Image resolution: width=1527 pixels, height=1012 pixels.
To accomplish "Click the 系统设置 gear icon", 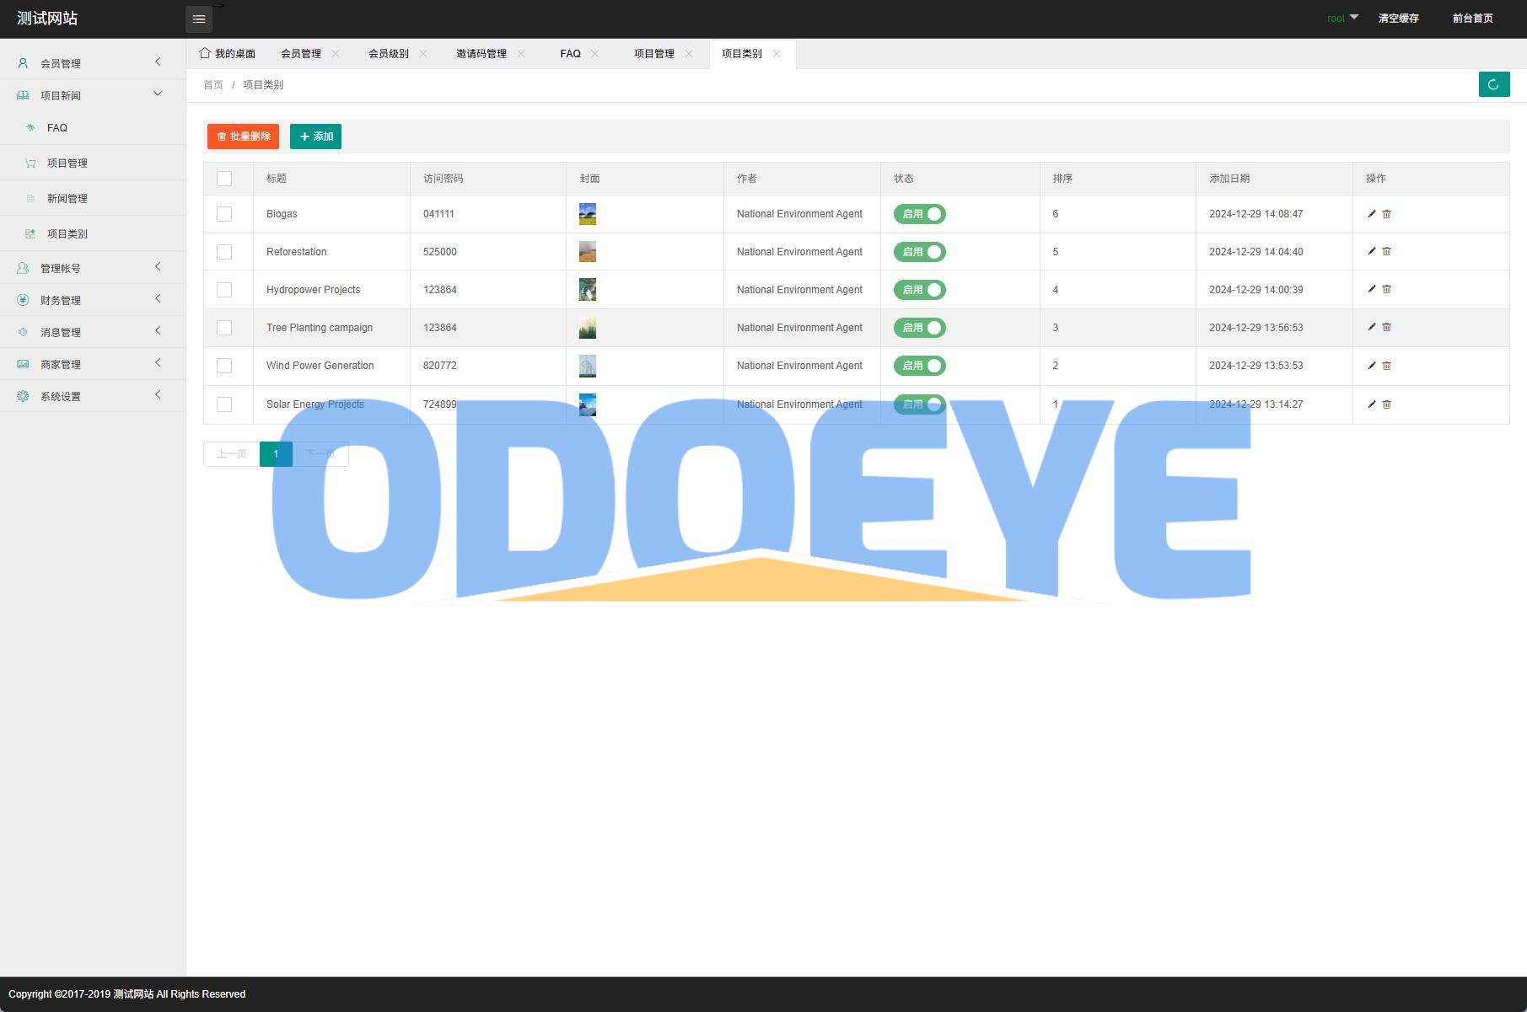I will click(x=23, y=396).
